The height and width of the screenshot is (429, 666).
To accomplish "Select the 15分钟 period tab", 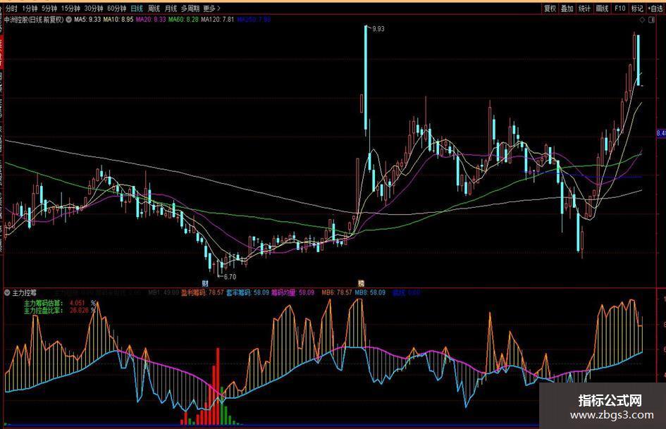I will point(70,8).
